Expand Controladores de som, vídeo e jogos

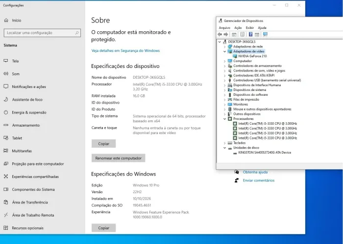(224, 71)
